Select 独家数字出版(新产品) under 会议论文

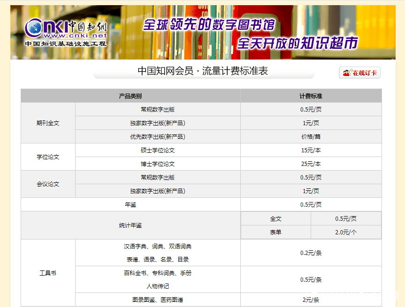(x=158, y=191)
